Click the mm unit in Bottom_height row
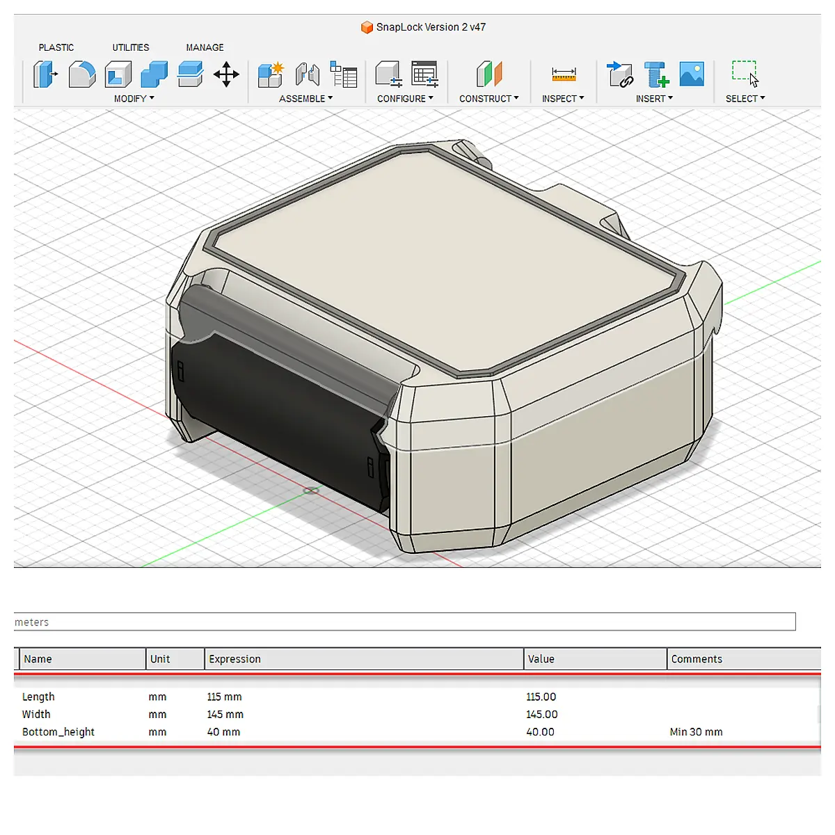 (157, 732)
